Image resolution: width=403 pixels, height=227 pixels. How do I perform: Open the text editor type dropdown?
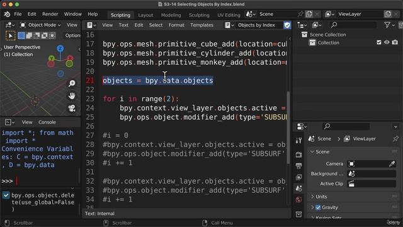tap(91, 25)
